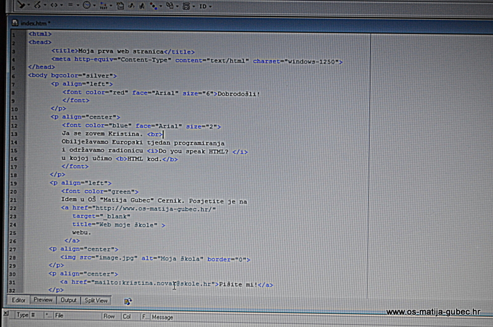Image resolution: width=493 pixels, height=327 pixels.
Task: Sort messages by File column
Action: (59, 315)
